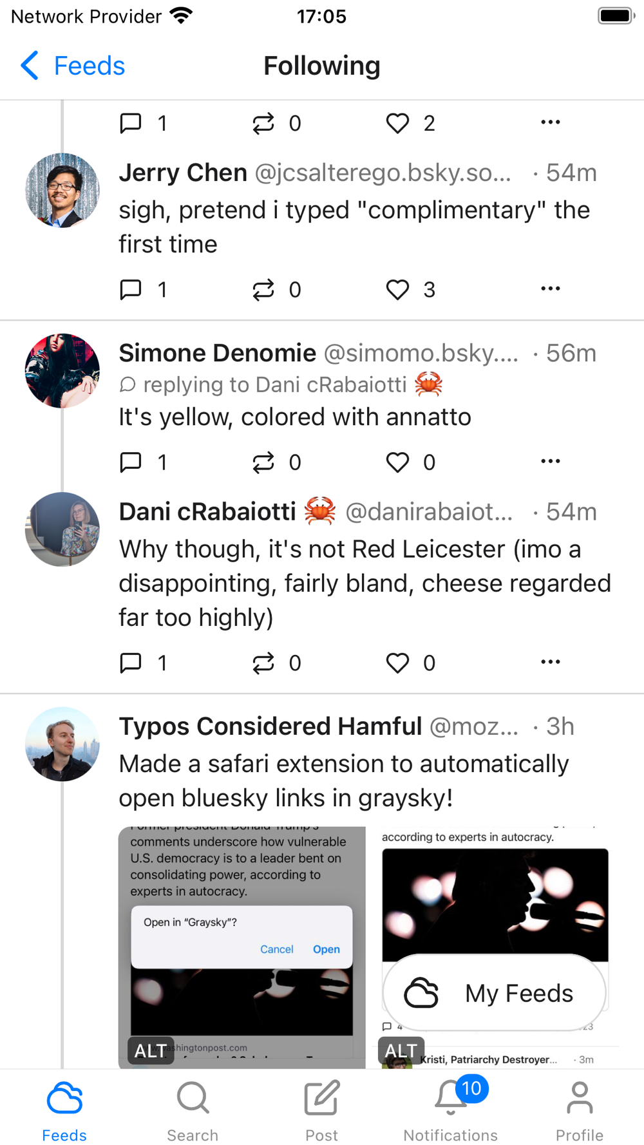Viewport: 644px width, 1145px height.
Task: Like Jerry Chen's post
Action: pyautogui.click(x=397, y=290)
